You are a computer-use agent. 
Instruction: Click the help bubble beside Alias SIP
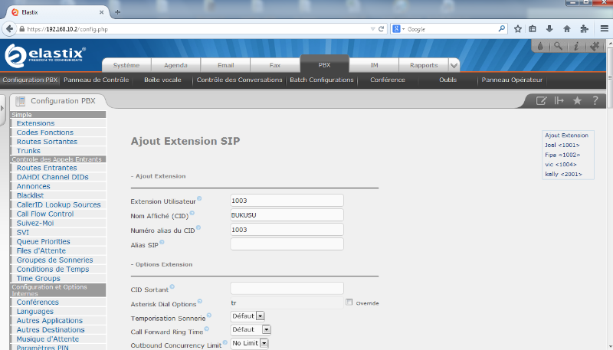coord(162,242)
